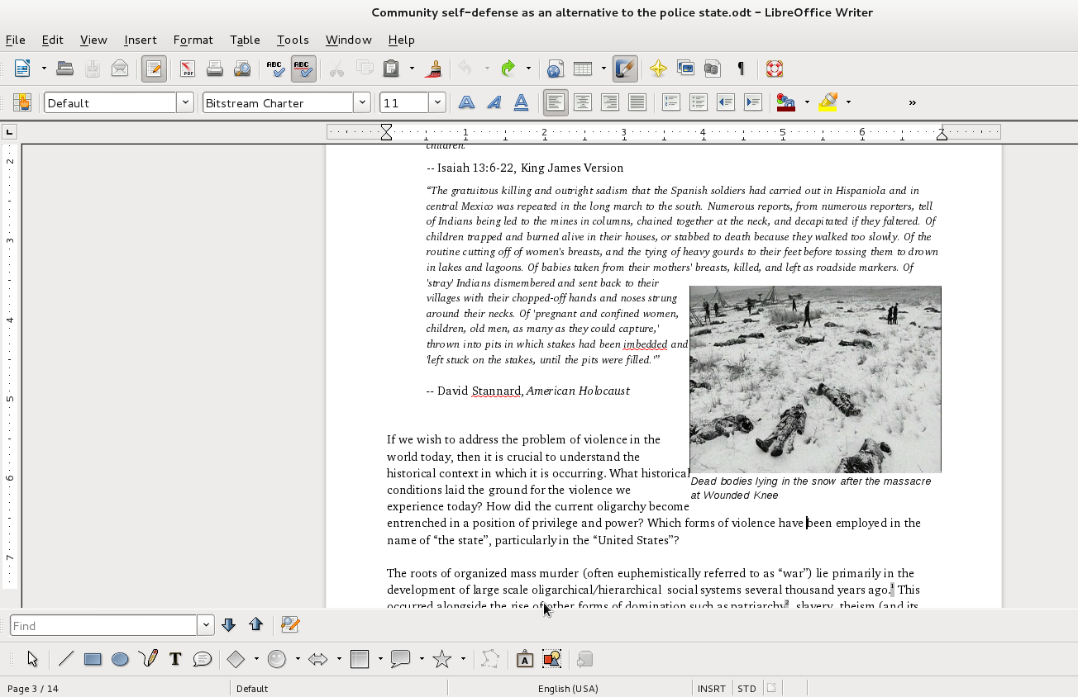This screenshot has width=1078, height=697.
Task: Click the Highlighting color button
Action: pos(828,102)
